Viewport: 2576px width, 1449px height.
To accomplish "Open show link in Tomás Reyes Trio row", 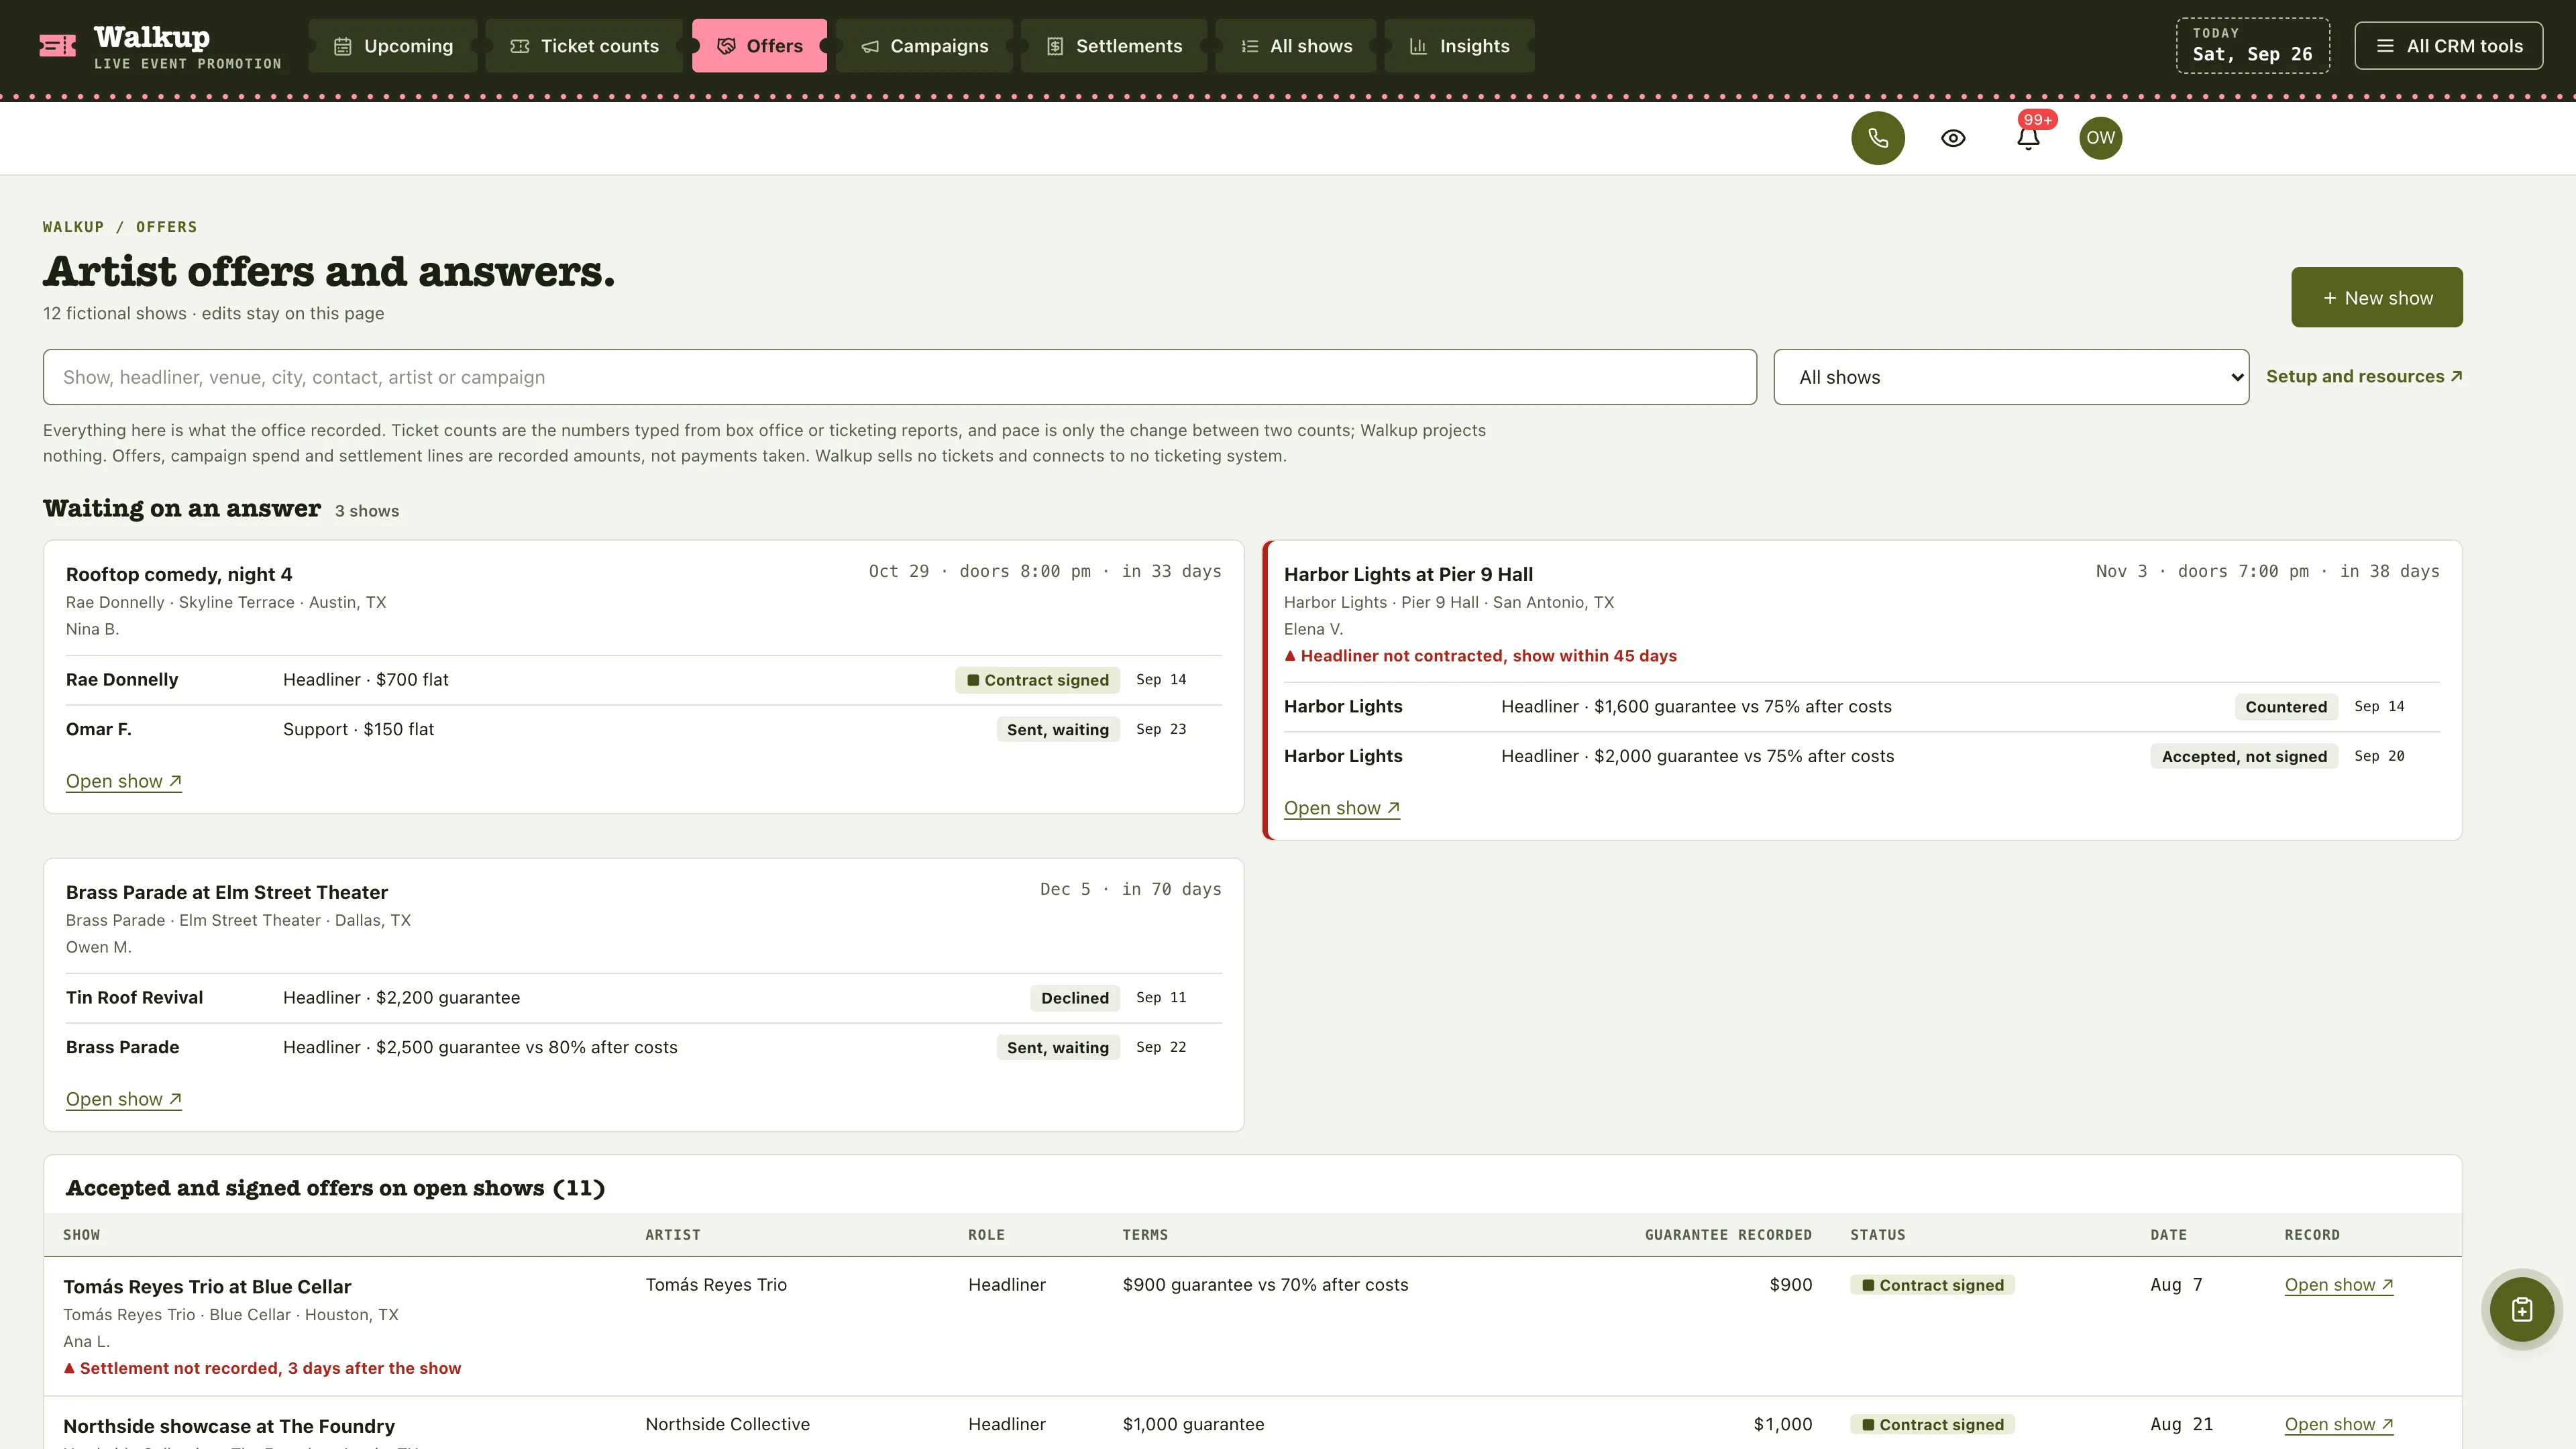I will 2339,1285.
